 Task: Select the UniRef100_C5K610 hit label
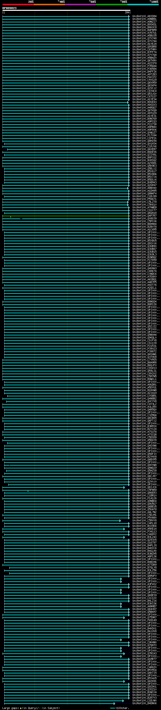[x=144, y=205]
